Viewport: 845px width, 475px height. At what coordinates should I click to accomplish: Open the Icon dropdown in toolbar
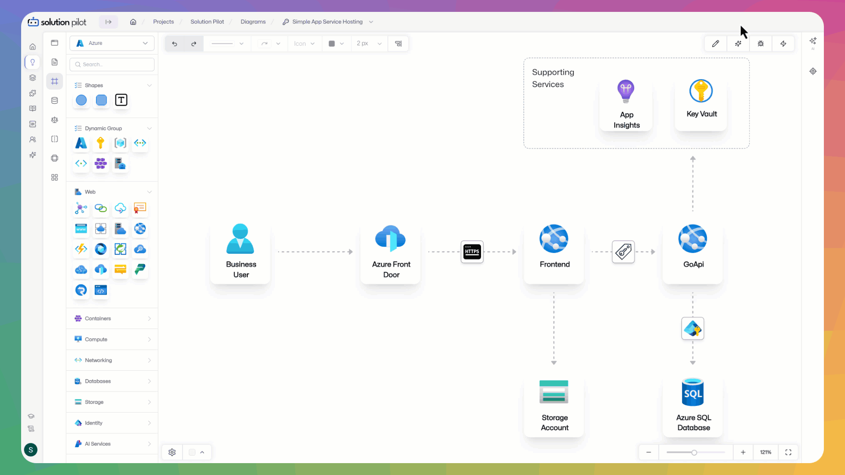click(304, 44)
